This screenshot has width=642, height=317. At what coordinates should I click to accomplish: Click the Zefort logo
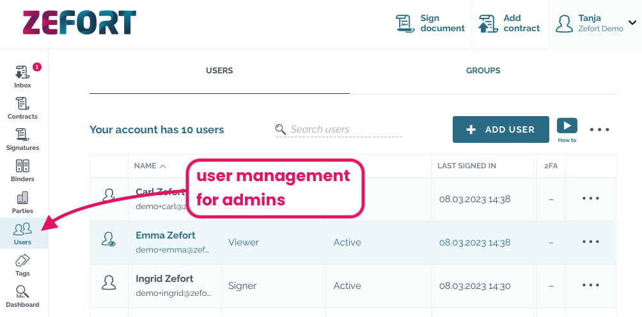79,22
